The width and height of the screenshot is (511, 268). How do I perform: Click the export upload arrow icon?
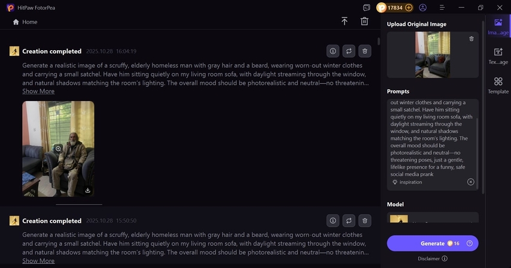(x=345, y=22)
